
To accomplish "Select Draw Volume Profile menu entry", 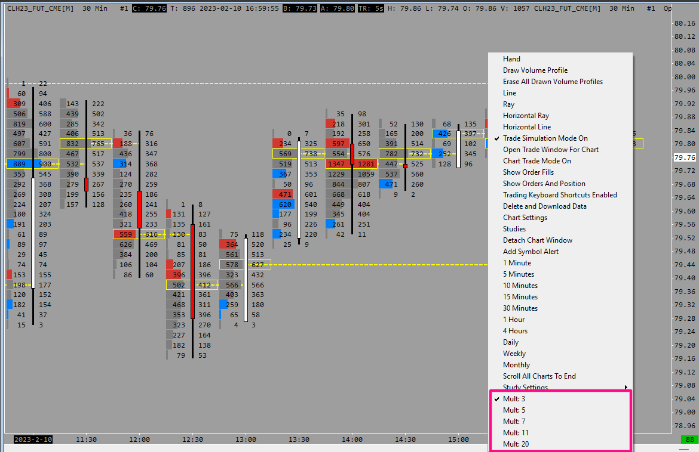I will (535, 70).
